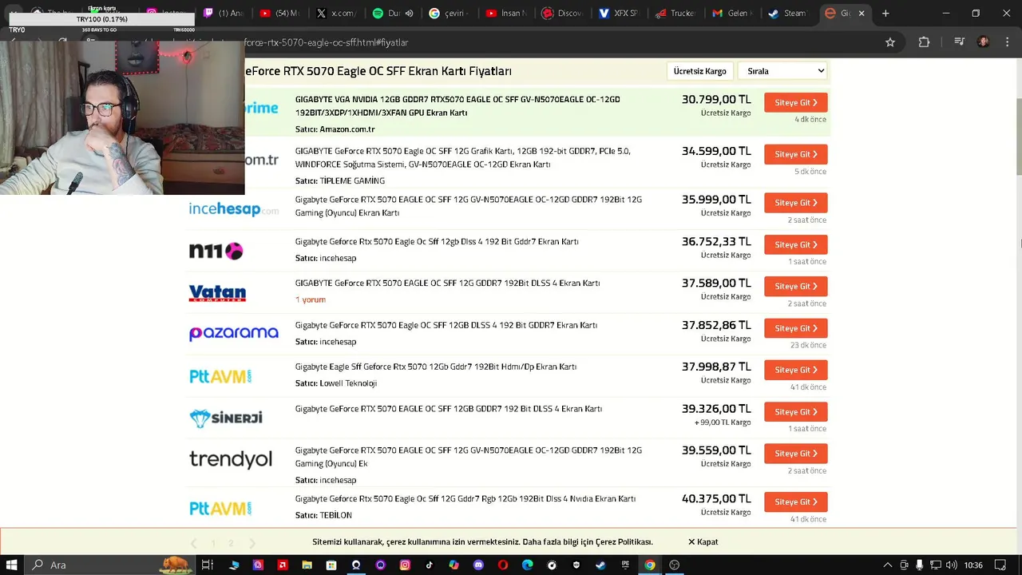The width and height of the screenshot is (1022, 575).
Task: Click the 36.752,33 TL price
Action: pyautogui.click(x=716, y=241)
